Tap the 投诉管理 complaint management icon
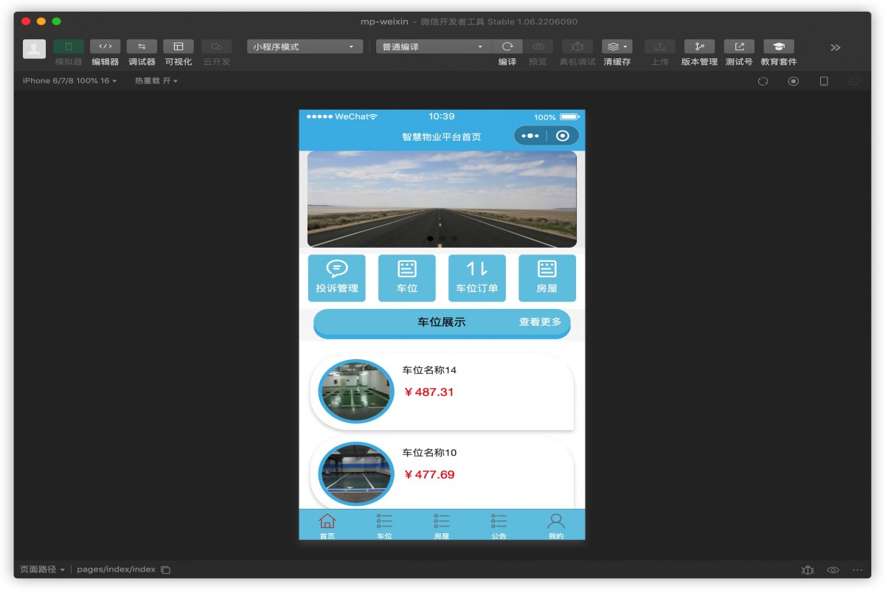Image resolution: width=885 pixels, height=590 pixels. (337, 278)
